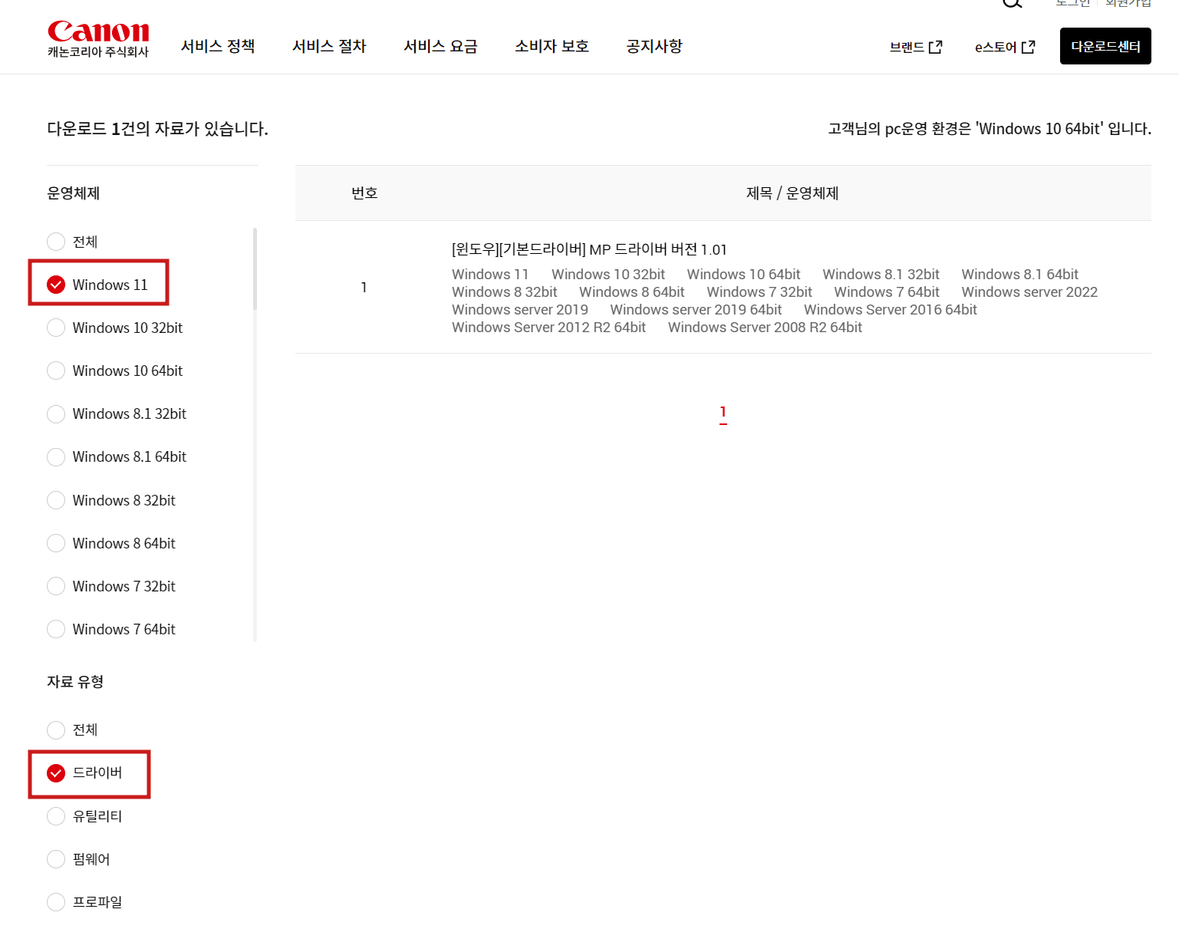Click page 1 in the pagination
The height and width of the screenshot is (942, 1179).
pyautogui.click(x=723, y=413)
